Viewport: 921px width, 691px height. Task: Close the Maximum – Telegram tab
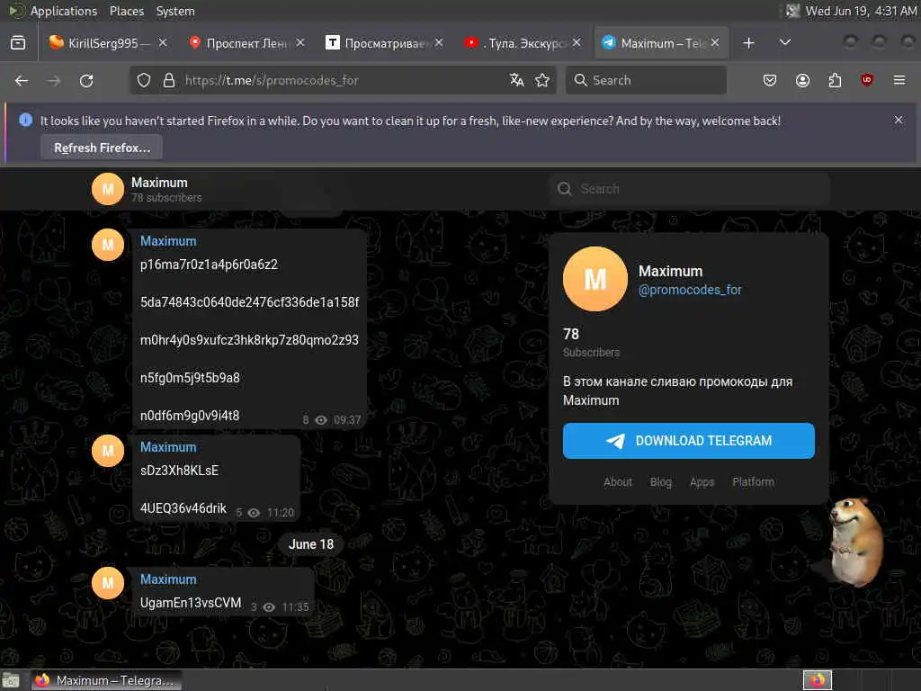pyautogui.click(x=715, y=43)
